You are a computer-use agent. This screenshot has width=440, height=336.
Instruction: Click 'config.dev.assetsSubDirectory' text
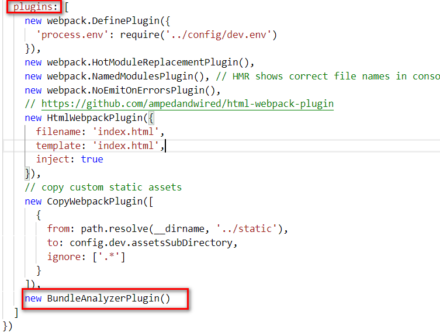click(x=151, y=243)
